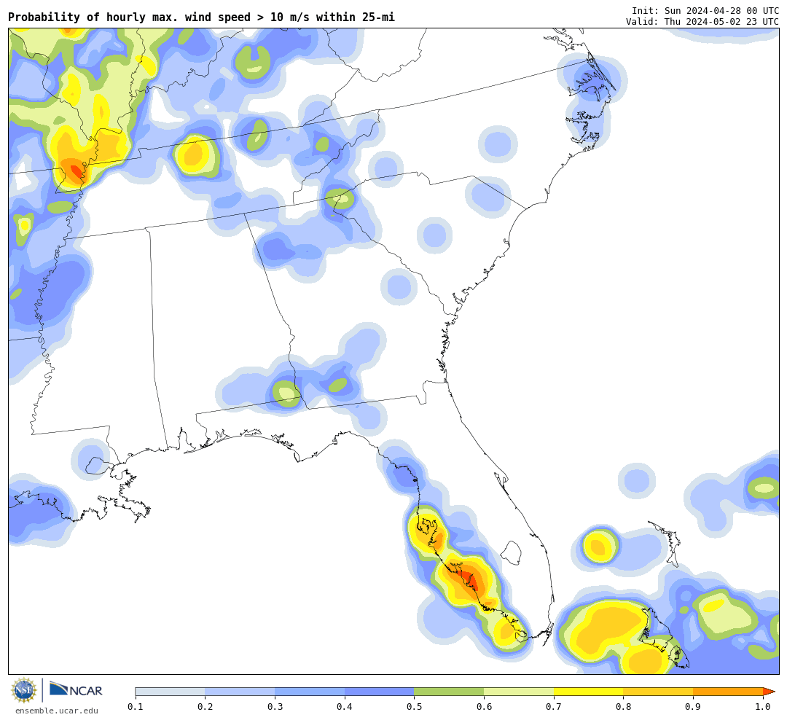Viewport: 787px width, 720px height.
Task: Select the 0.8–0.9 gold color band
Action: [x=658, y=692]
